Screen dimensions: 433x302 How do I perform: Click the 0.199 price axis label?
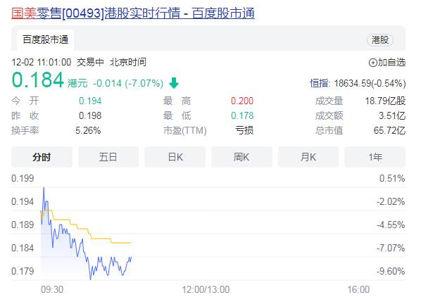(x=23, y=178)
